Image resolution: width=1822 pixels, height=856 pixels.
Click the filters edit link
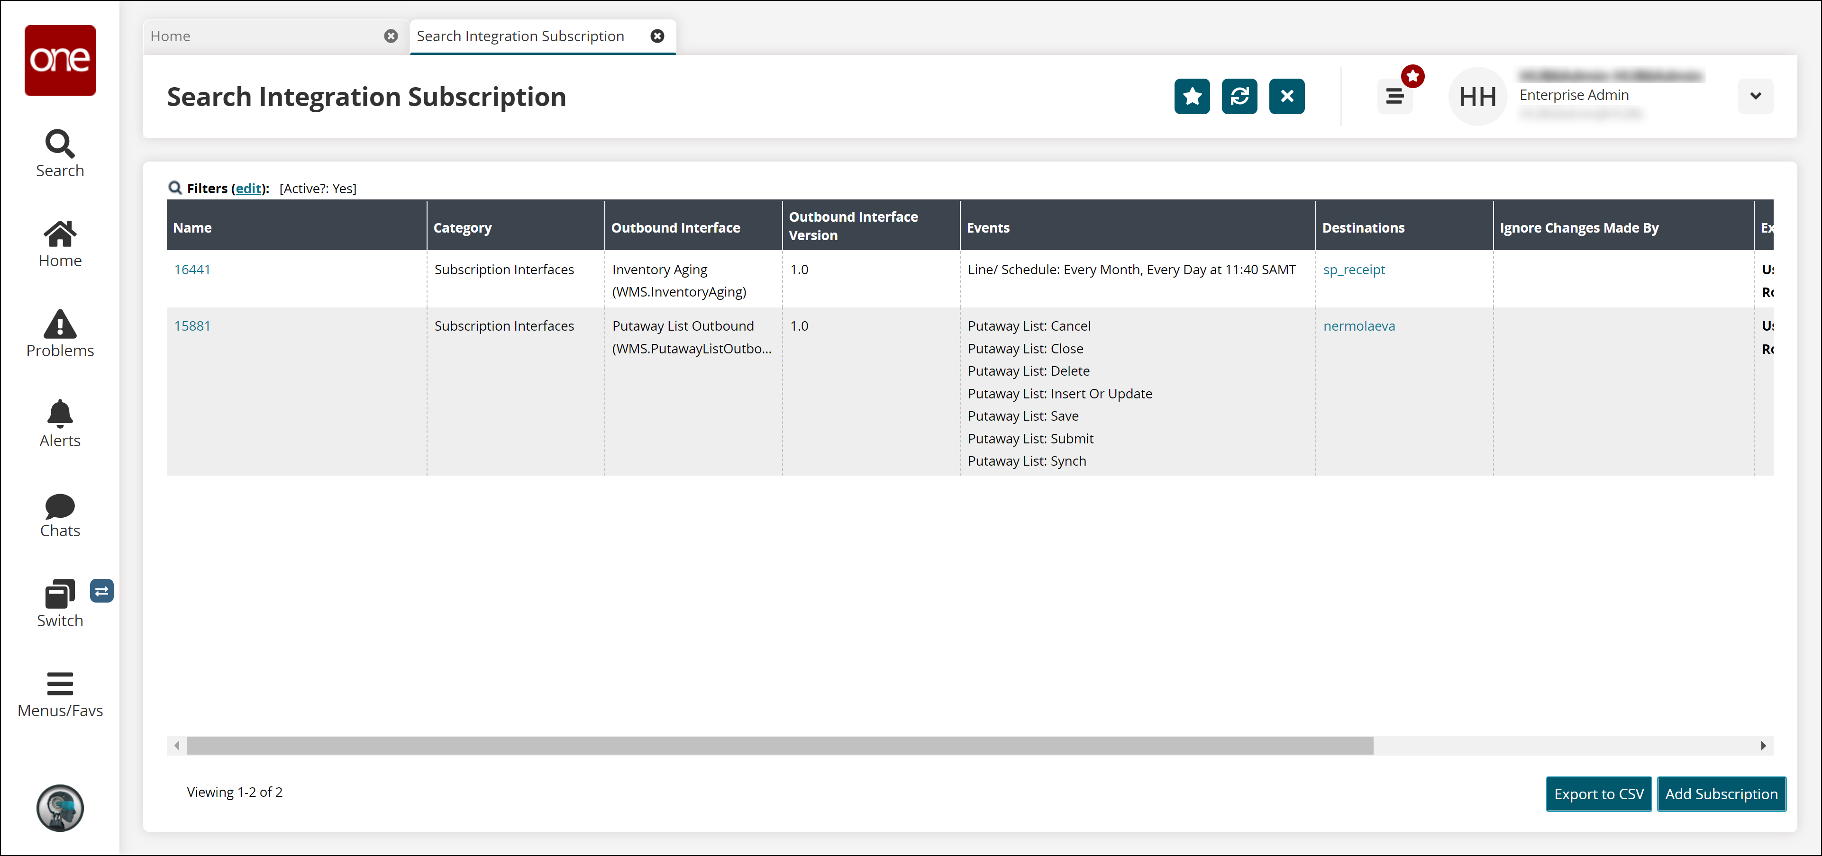[x=248, y=189]
